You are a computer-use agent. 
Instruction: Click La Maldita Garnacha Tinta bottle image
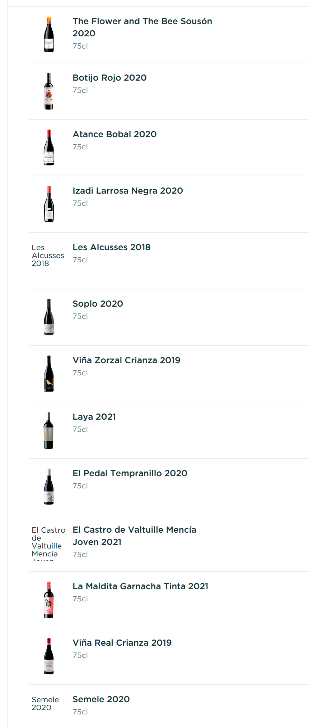pyautogui.click(x=49, y=600)
